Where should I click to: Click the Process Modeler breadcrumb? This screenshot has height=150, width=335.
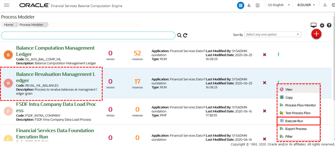[31, 25]
